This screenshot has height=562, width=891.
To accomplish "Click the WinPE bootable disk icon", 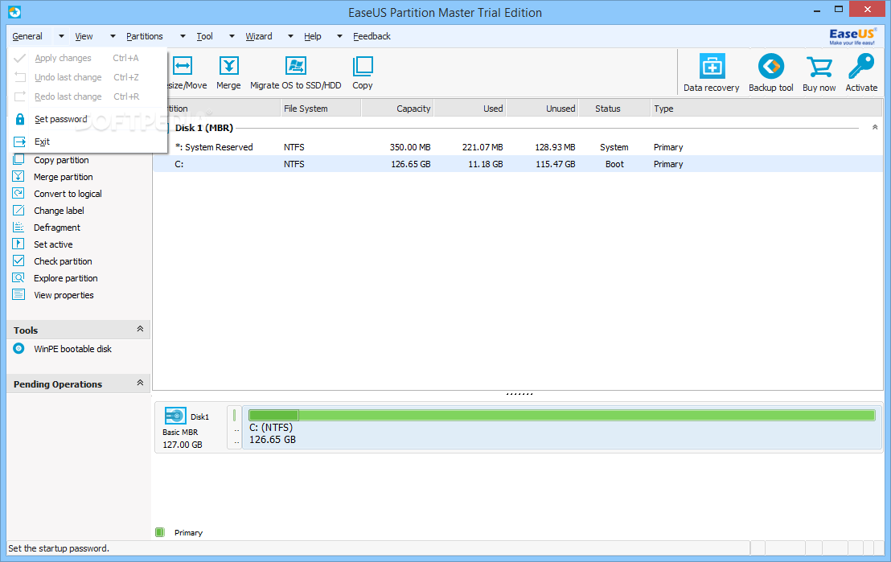I will tap(18, 348).
